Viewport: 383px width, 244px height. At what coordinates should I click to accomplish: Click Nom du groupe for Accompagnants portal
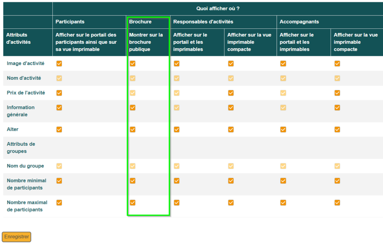point(283,166)
